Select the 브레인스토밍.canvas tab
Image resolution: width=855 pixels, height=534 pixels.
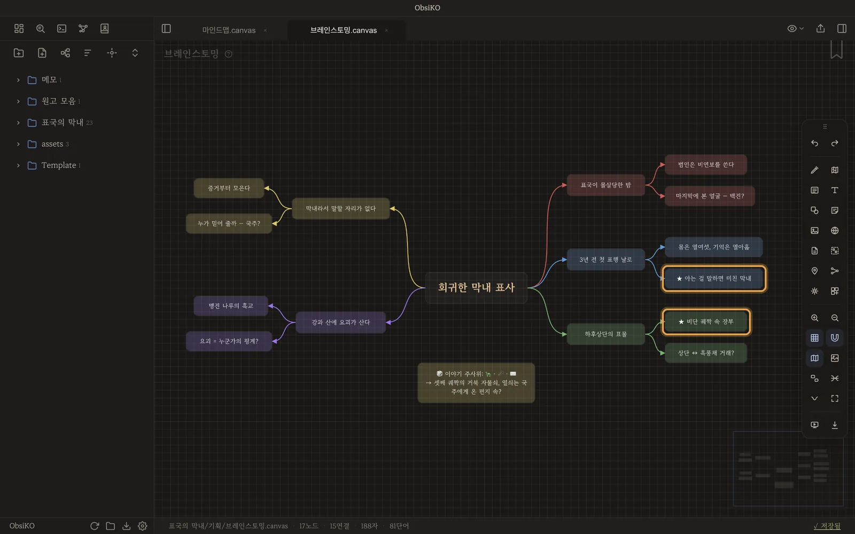[x=344, y=30]
